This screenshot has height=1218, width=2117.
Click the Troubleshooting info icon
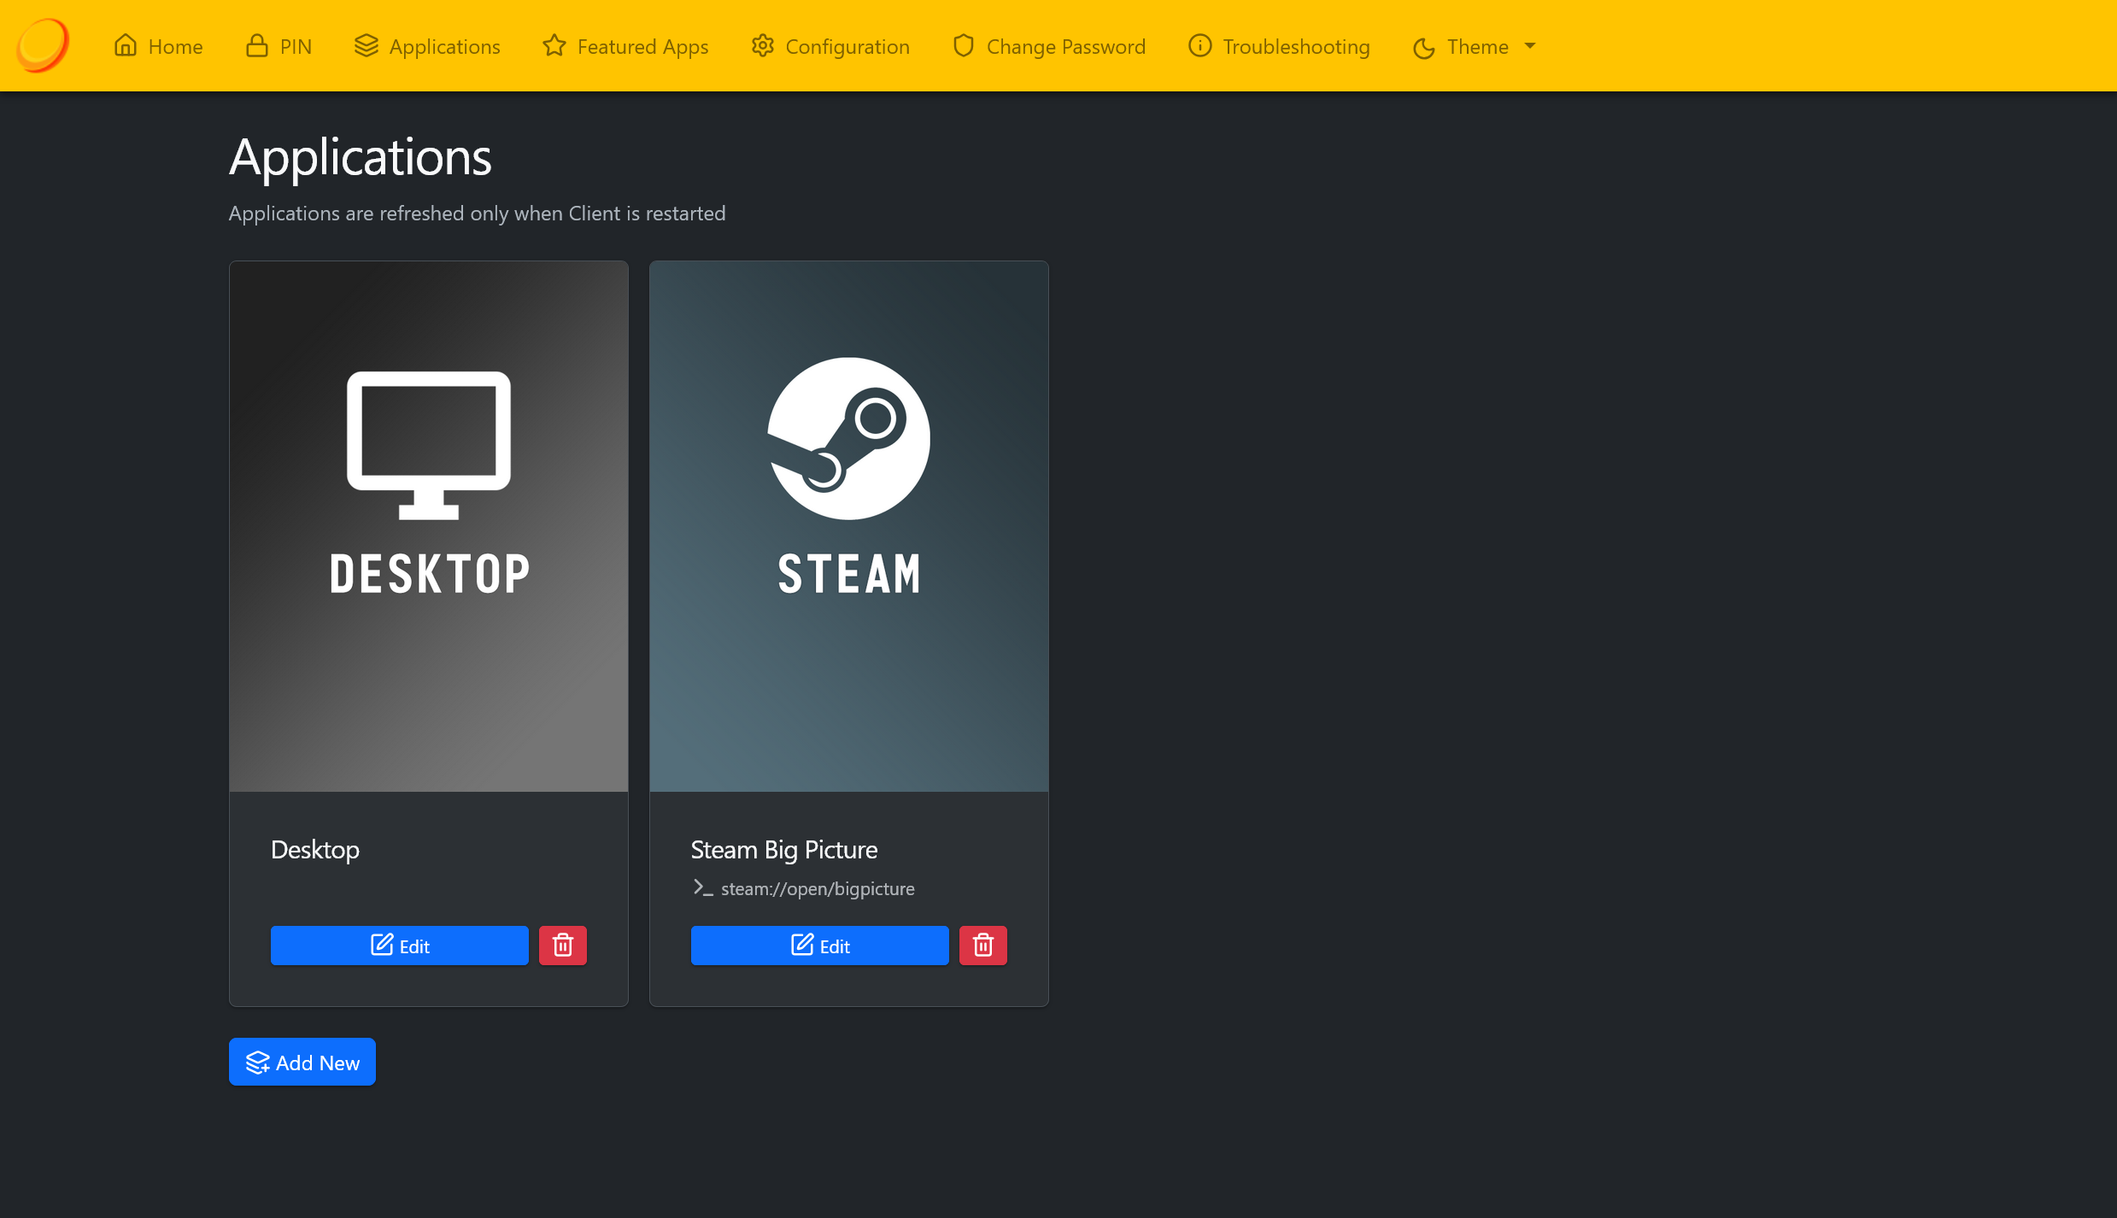tap(1199, 45)
